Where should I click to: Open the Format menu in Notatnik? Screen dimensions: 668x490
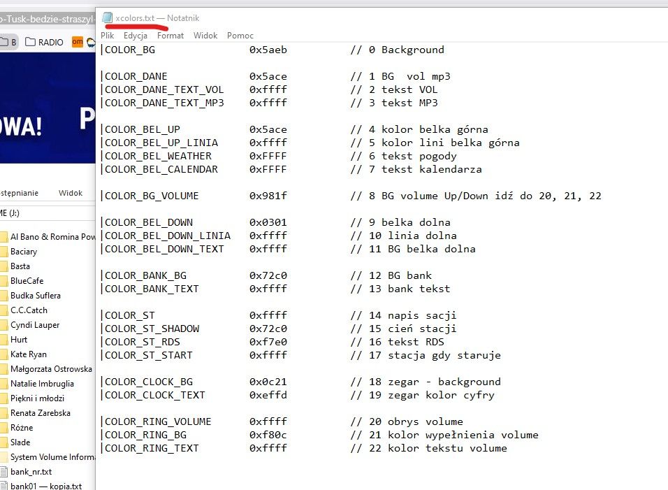pyautogui.click(x=170, y=36)
